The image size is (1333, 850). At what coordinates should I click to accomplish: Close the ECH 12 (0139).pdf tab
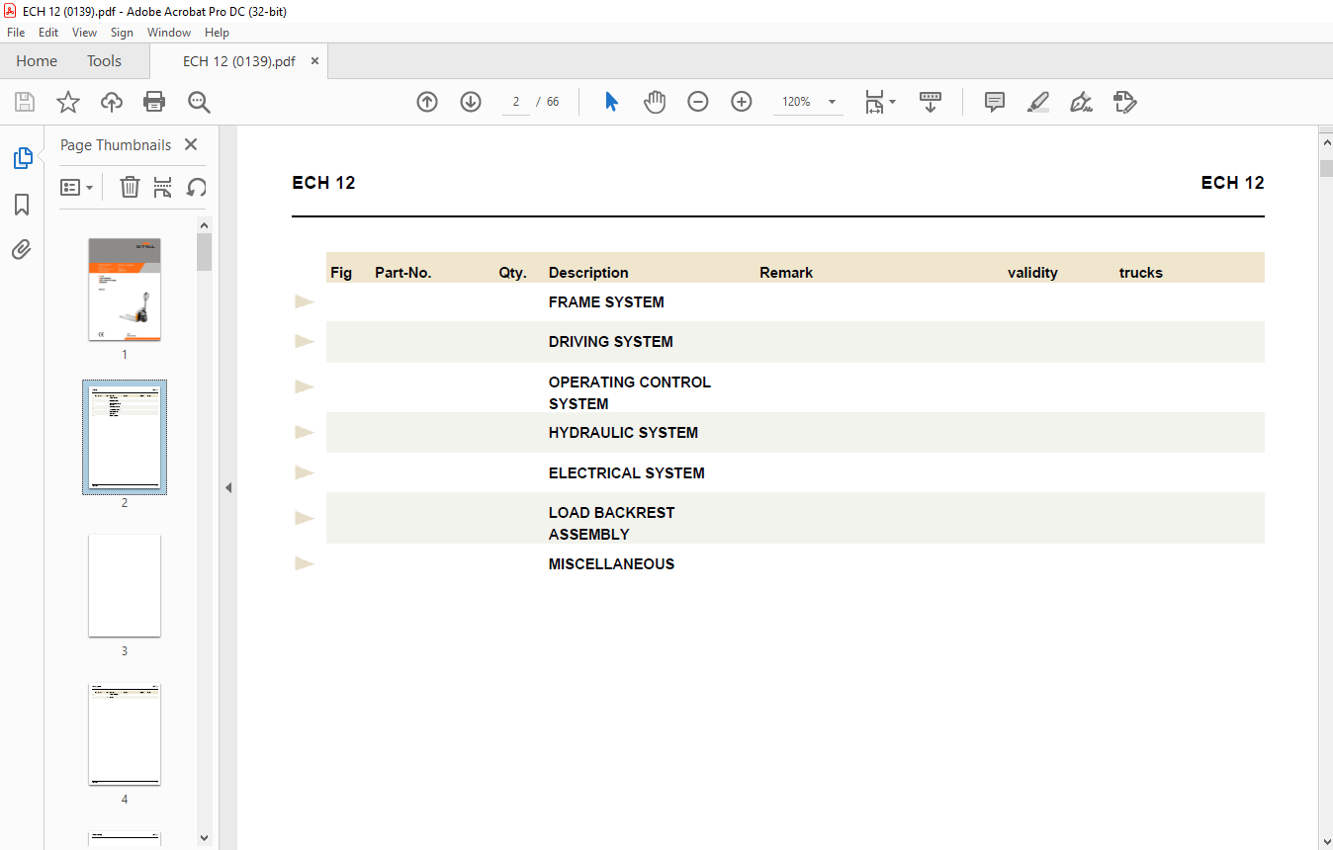[x=315, y=61]
